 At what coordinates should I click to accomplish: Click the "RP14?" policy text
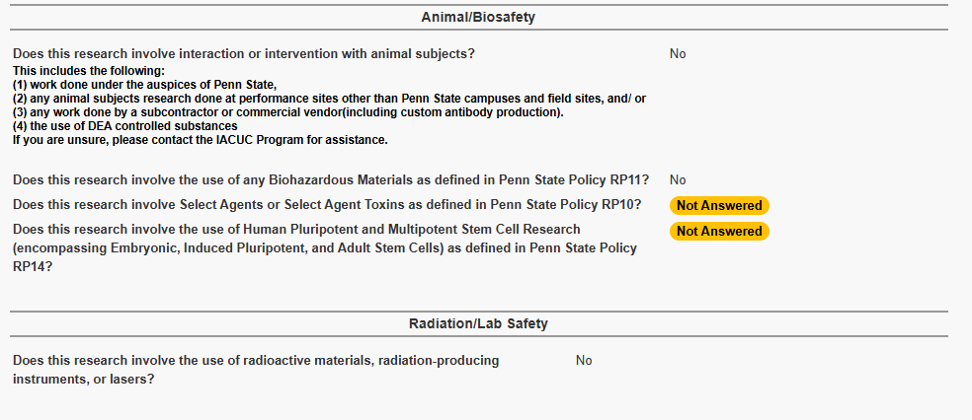click(32, 267)
